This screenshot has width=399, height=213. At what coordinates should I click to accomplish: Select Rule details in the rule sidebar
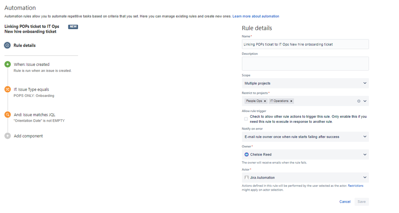tap(24, 45)
